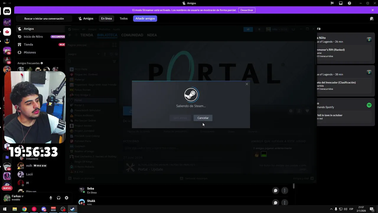Click the taskbar clock showing 21:57
Image resolution: width=378 pixels, height=213 pixels.
coord(361,209)
